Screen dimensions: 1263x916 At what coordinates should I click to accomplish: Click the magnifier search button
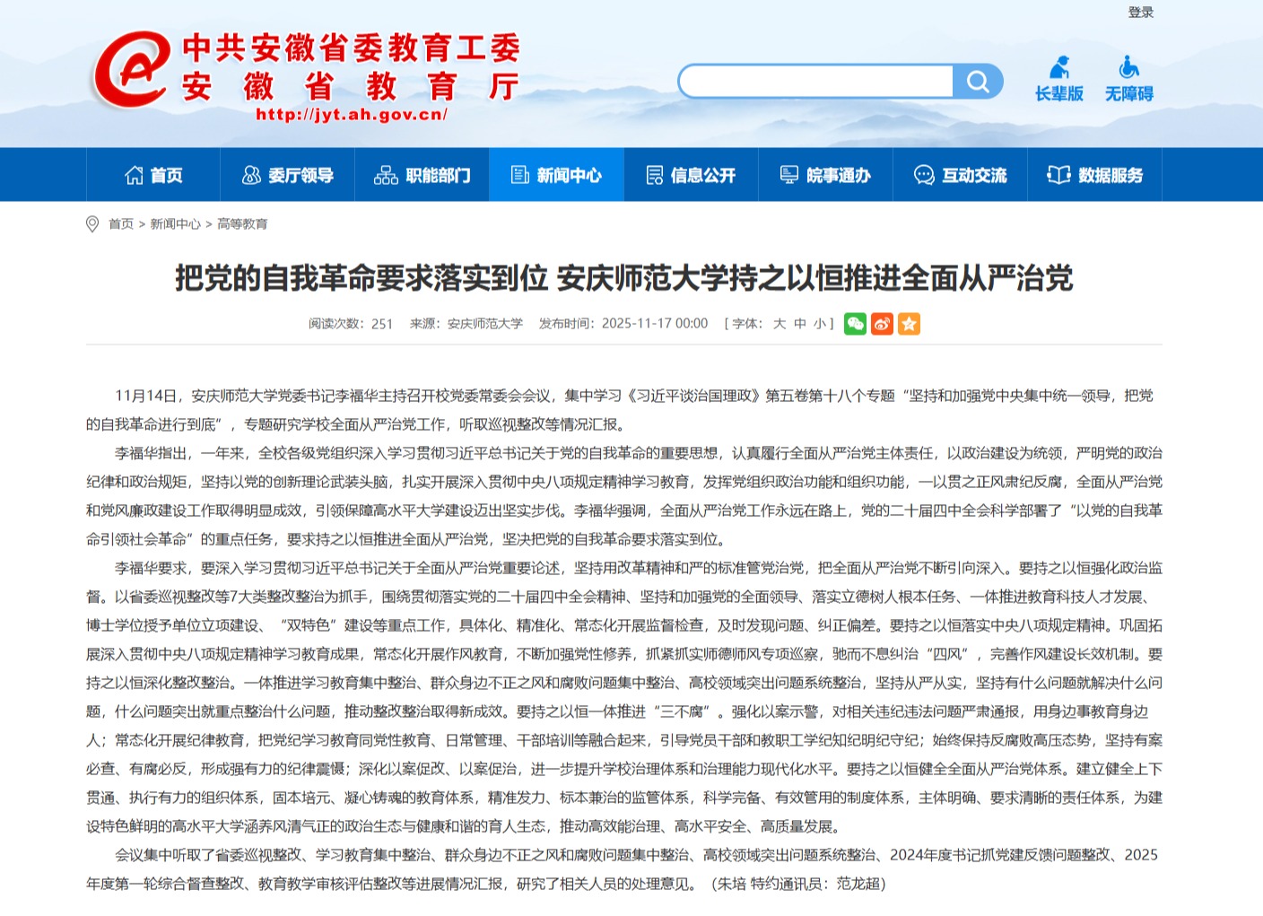(978, 82)
